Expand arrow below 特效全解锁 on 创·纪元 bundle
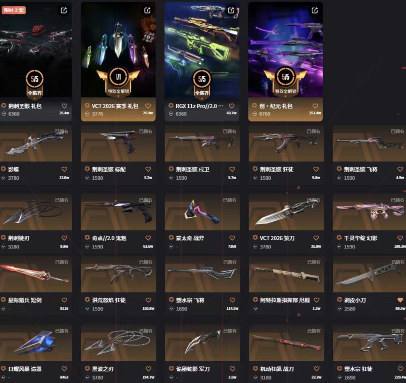This screenshot has height=383, width=406. pos(286,96)
